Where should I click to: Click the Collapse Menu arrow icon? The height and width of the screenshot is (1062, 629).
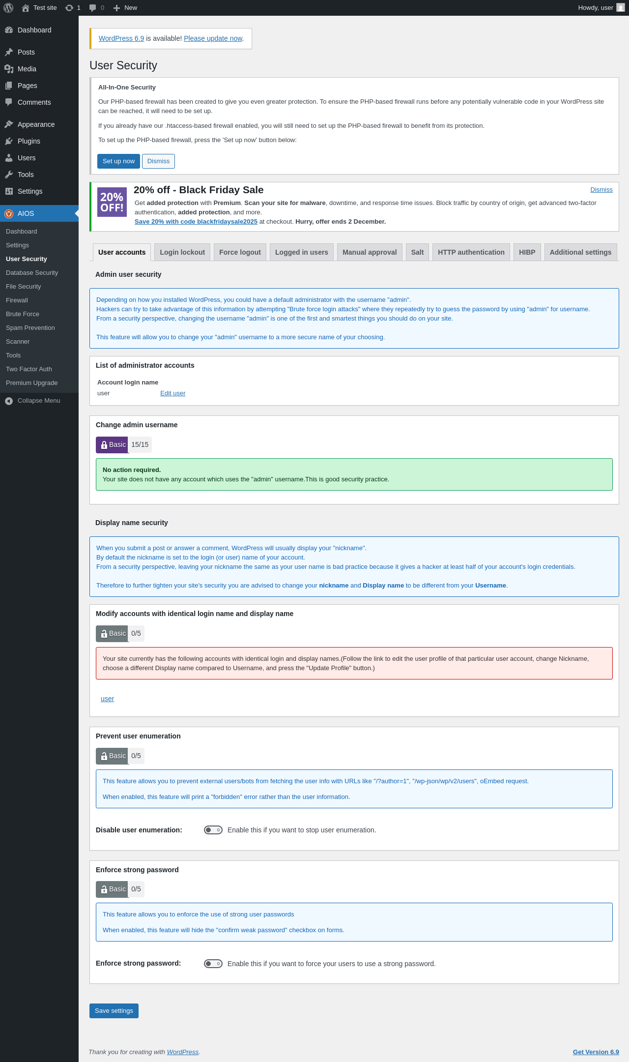coord(9,401)
